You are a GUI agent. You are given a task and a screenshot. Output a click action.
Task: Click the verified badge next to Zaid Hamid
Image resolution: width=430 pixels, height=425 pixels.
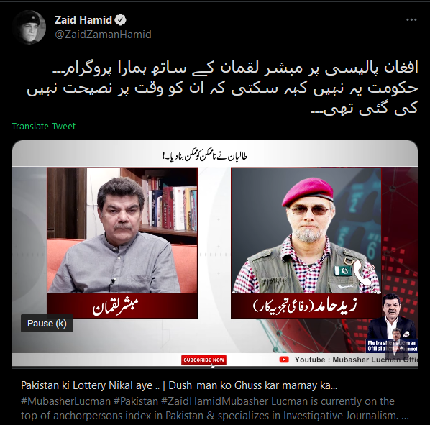(120, 20)
